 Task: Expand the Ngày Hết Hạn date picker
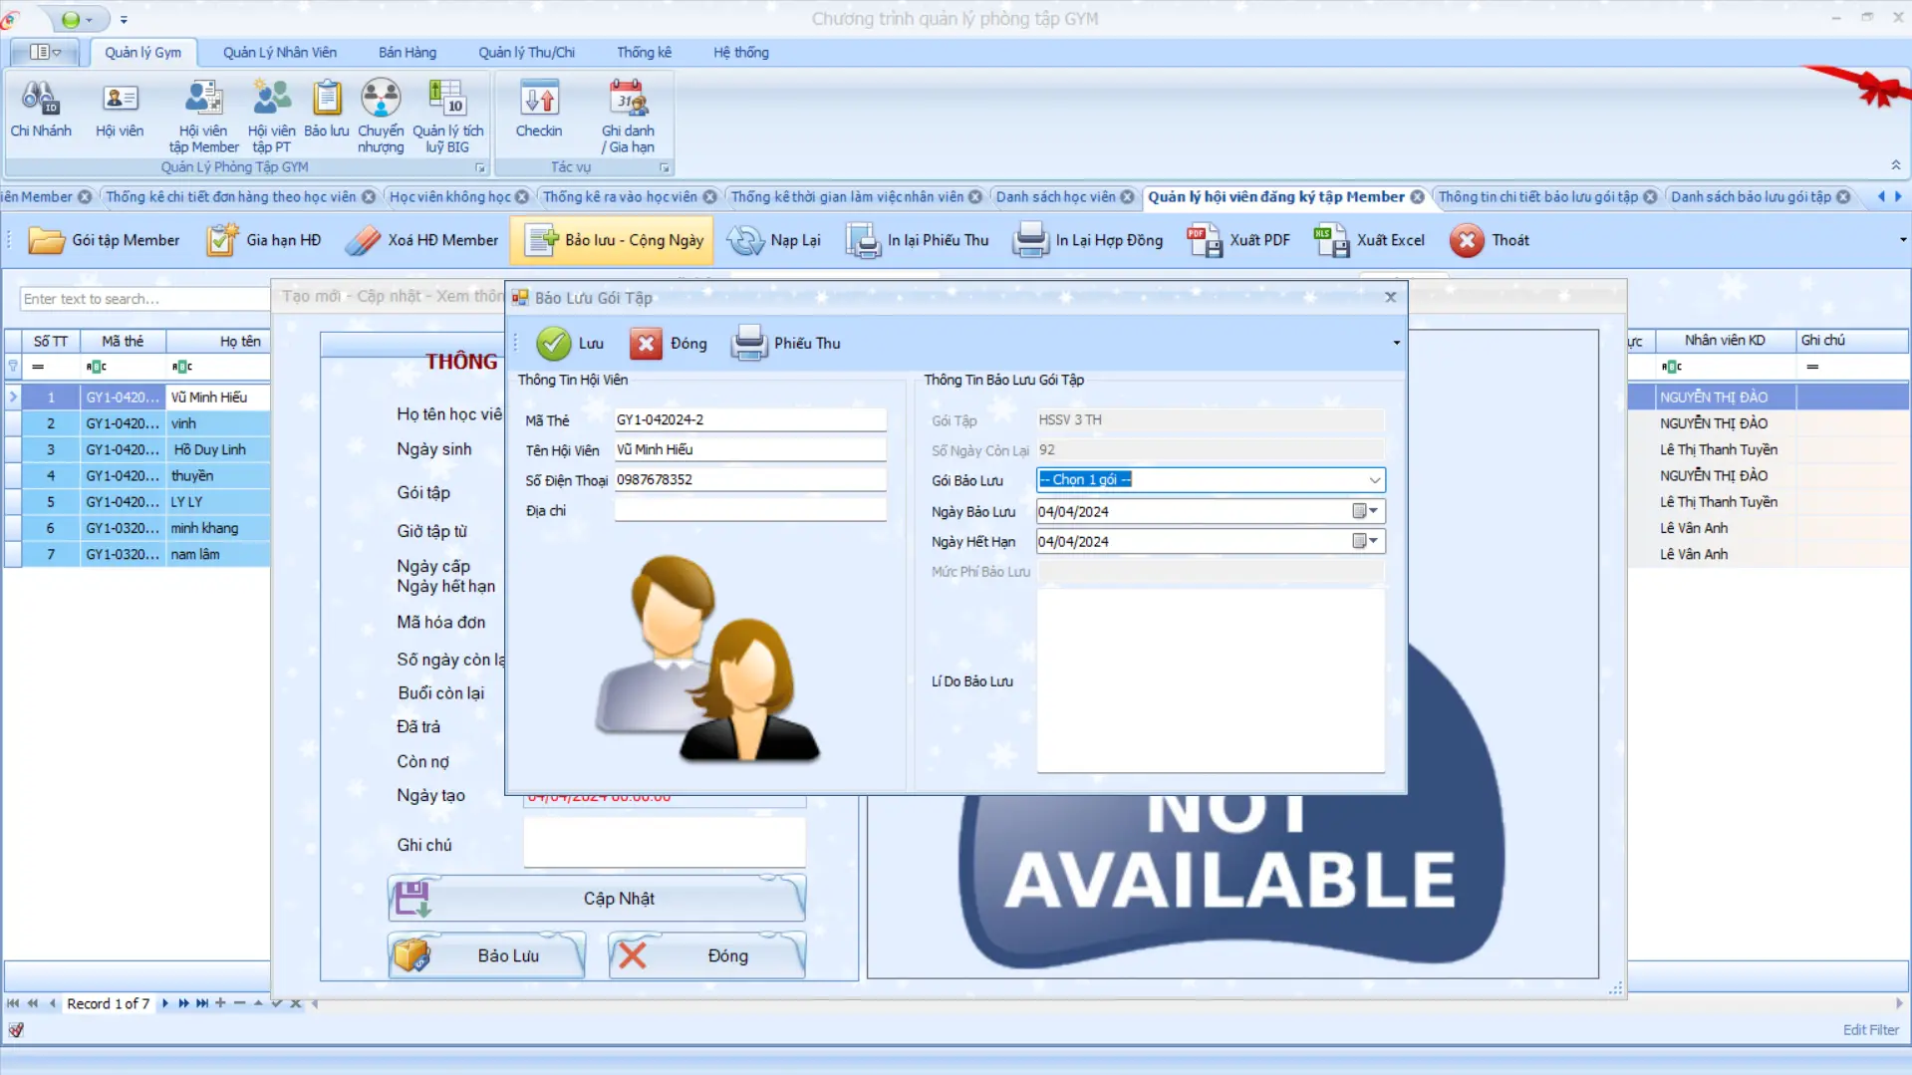click(1373, 541)
